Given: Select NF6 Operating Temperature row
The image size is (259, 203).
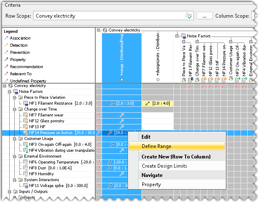Looking at the screenshot, I should [x=61, y=162].
